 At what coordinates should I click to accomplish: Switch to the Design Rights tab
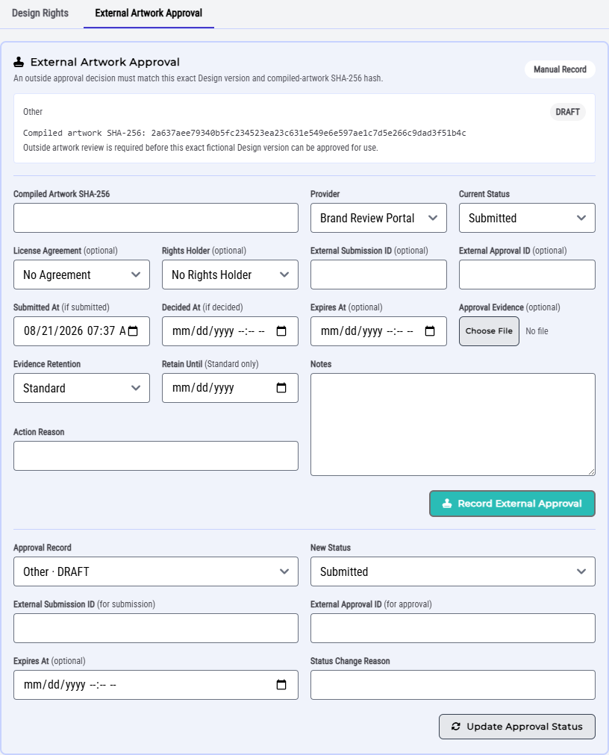[x=40, y=13]
